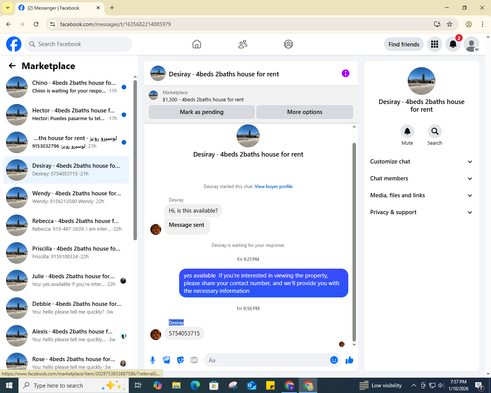The image size is (491, 393).
Task: Expand Privacy & support section
Action: pyautogui.click(x=421, y=212)
